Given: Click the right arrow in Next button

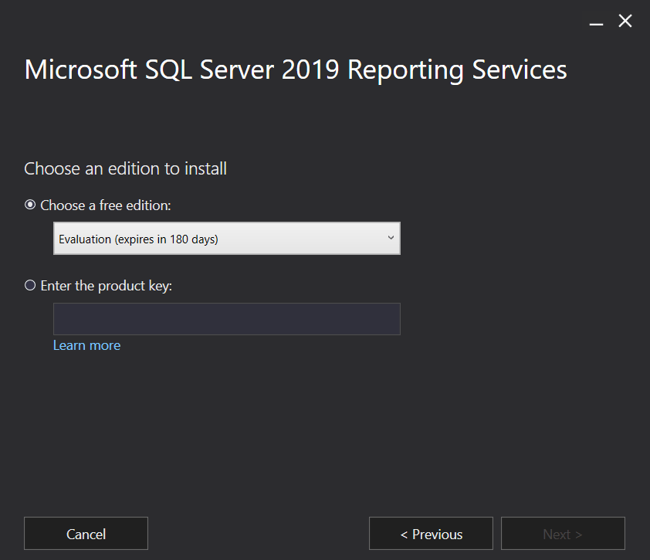Looking at the screenshot, I should click(x=578, y=535).
